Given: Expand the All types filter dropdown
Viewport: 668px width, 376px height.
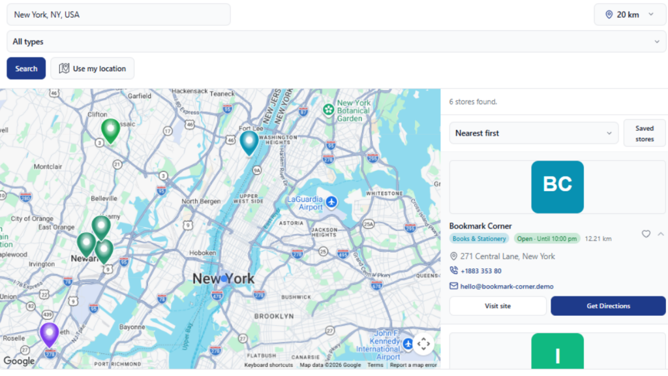Looking at the screenshot, I should pos(336,41).
